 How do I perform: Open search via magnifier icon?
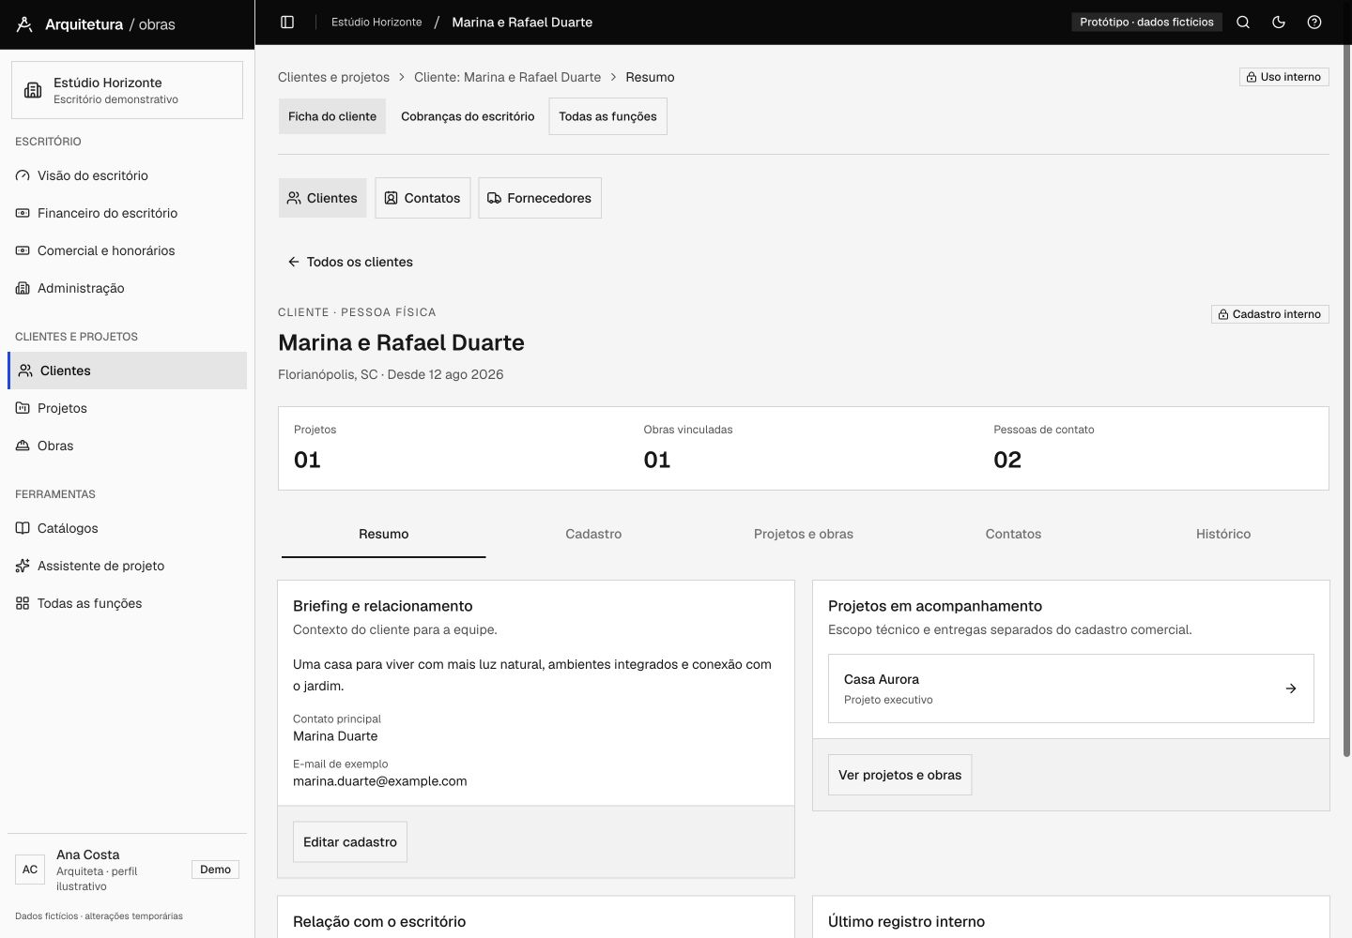point(1243,22)
